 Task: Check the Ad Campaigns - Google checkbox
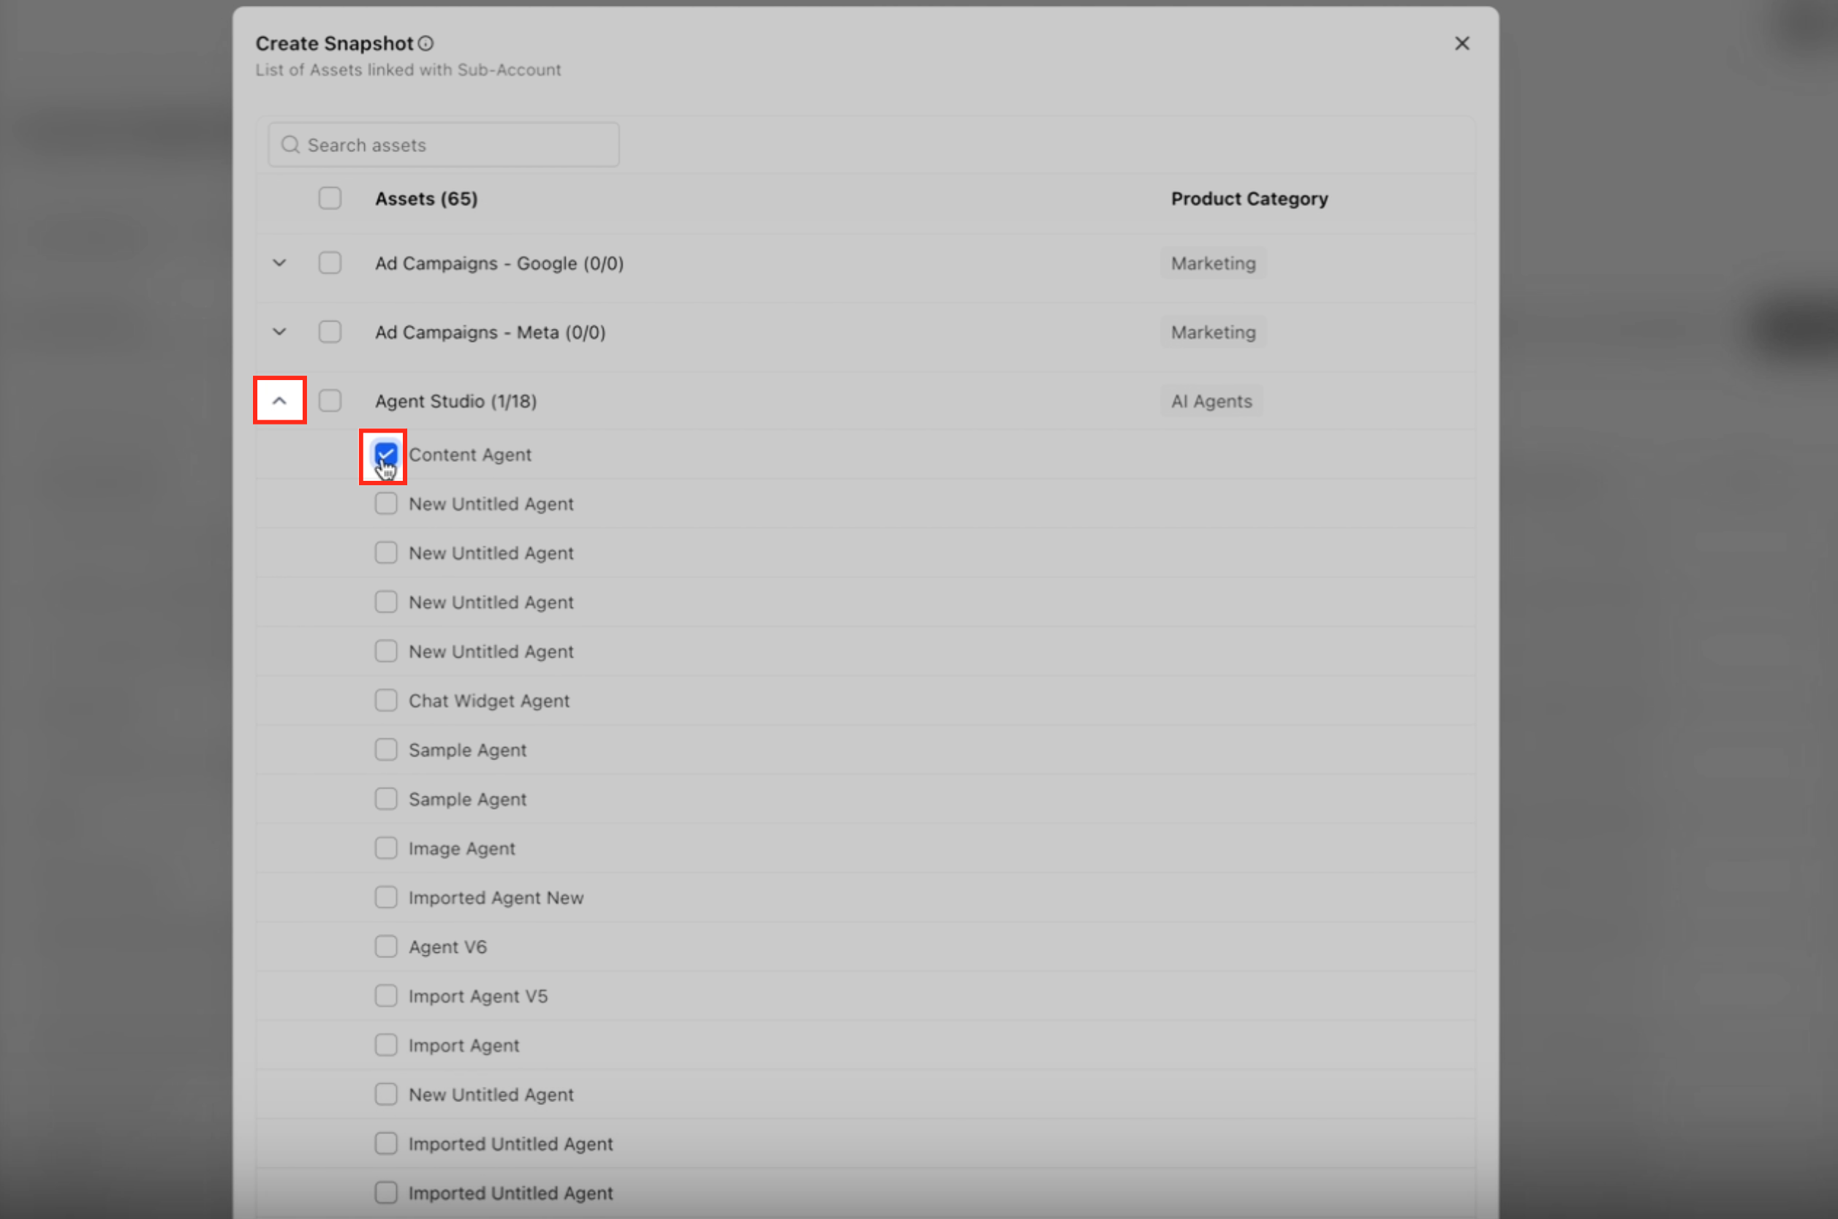330,264
